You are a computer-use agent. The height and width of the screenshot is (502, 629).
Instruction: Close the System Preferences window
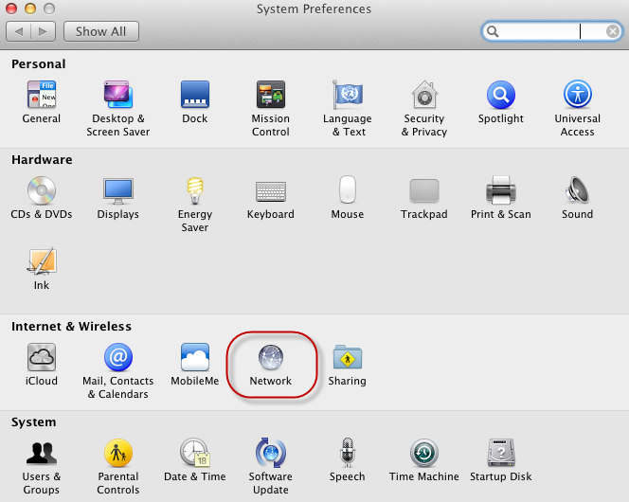tap(10, 8)
